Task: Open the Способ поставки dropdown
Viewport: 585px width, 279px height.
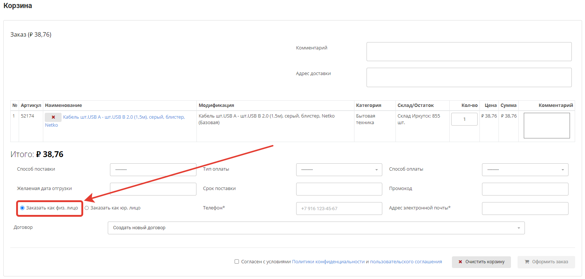Action: (x=153, y=170)
